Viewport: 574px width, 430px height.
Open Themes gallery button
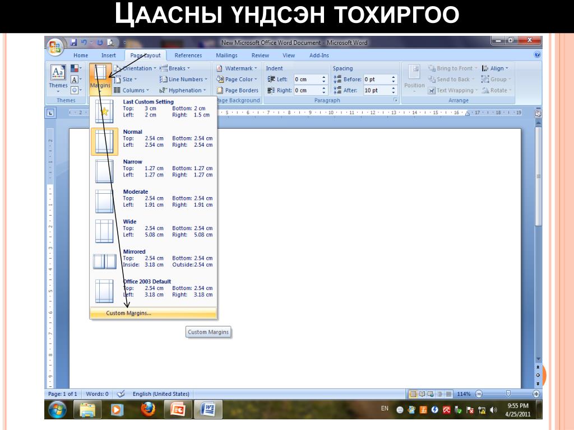[58, 78]
